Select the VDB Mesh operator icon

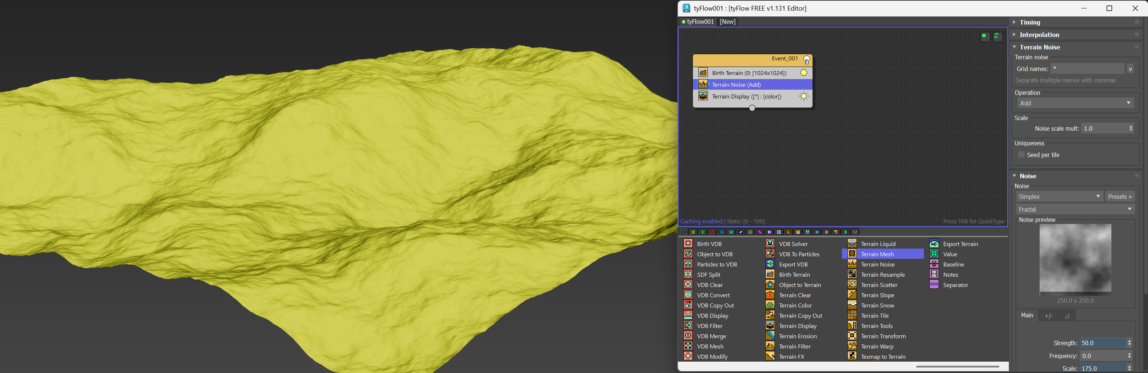point(688,346)
